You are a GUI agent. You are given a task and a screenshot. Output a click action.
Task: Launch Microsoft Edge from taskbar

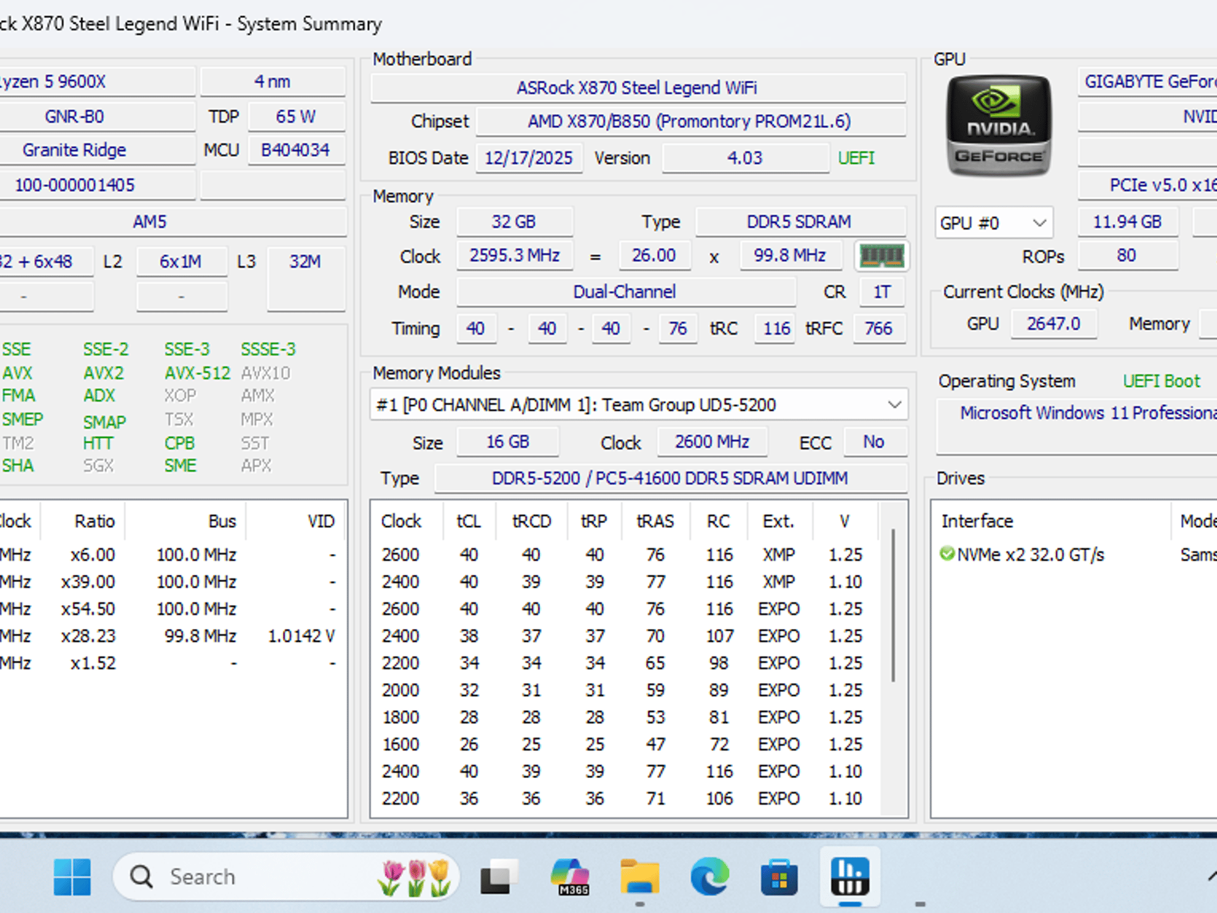click(x=710, y=877)
